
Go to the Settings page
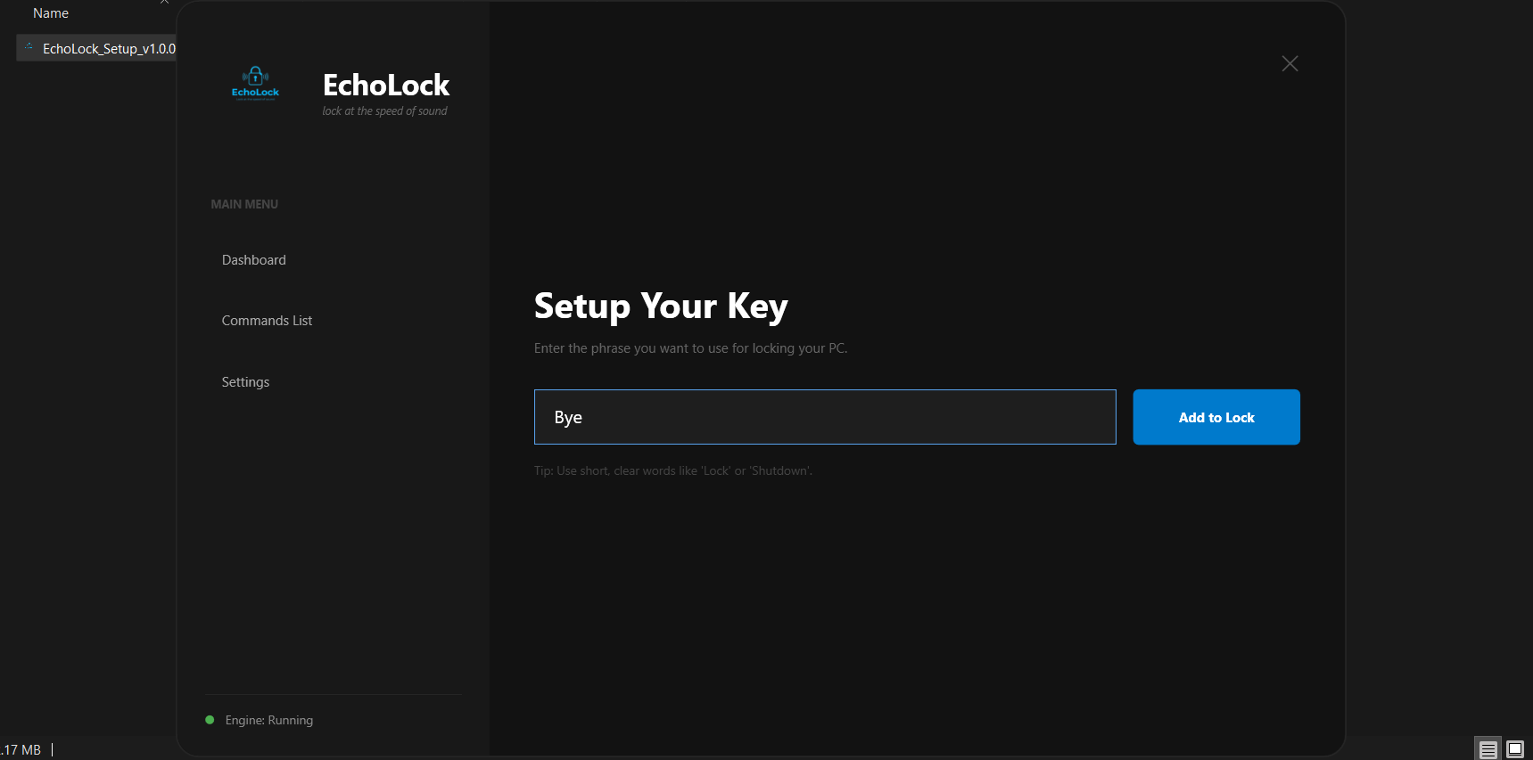tap(245, 382)
